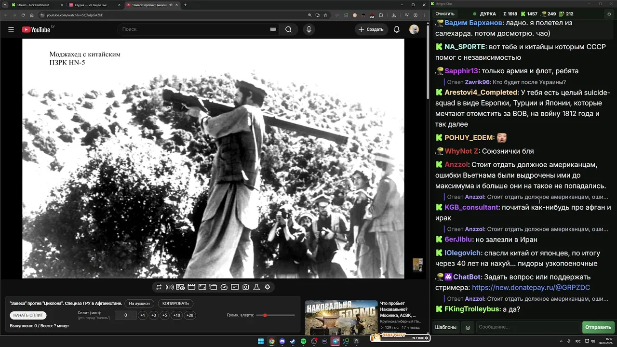The image size is (617, 347).
Task: Open Telegram from the taskbar
Action: (x=335, y=341)
